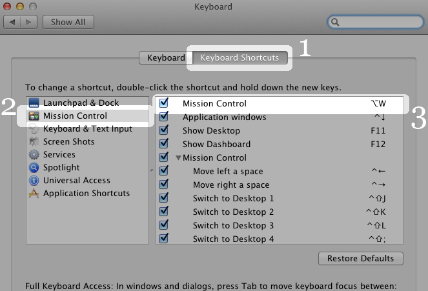
Task: Click the Show All button
Action: click(68, 22)
